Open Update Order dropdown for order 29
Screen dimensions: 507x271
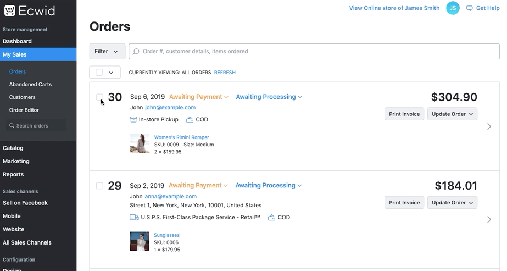(452, 203)
